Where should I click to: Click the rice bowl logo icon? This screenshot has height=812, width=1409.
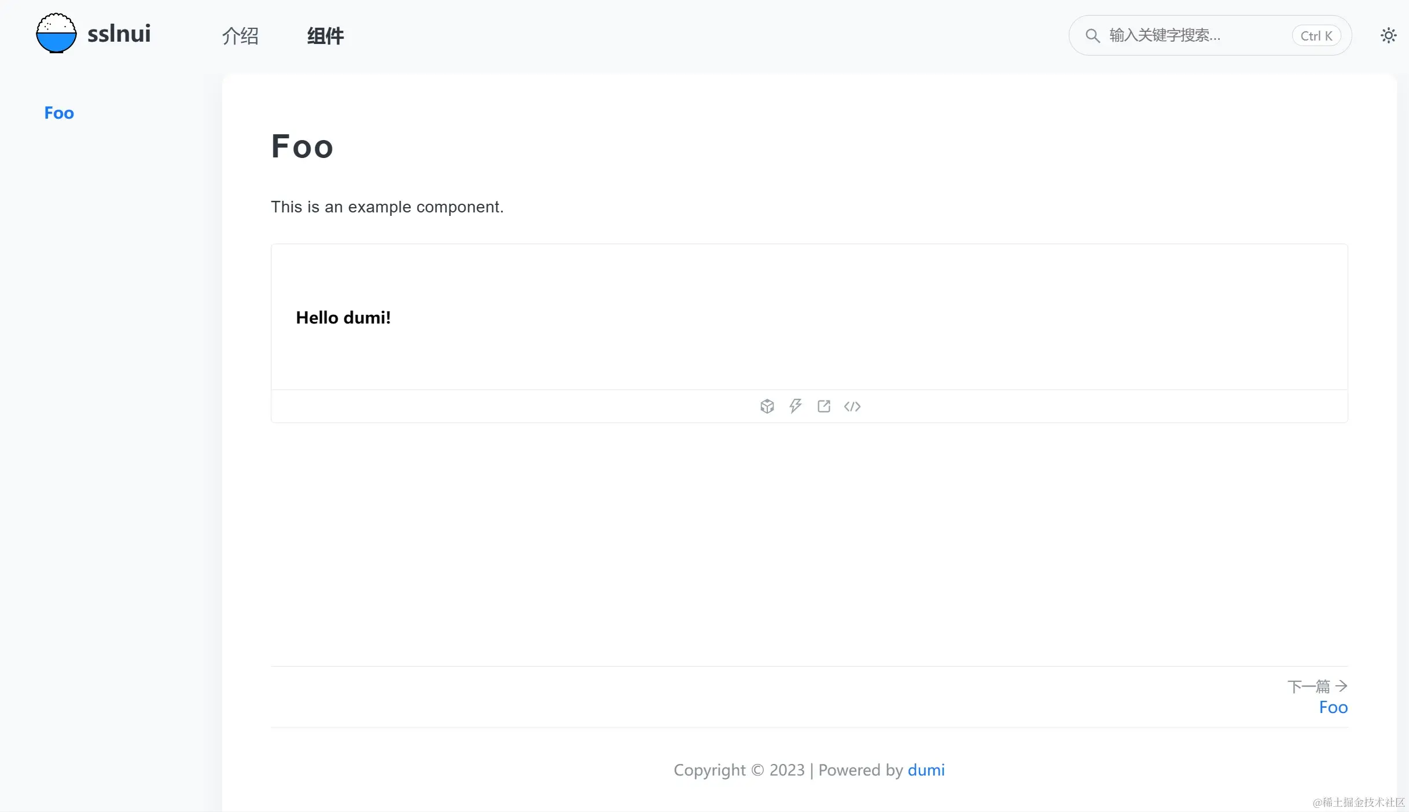point(56,34)
